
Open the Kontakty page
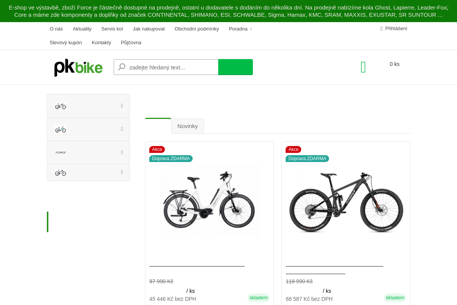[101, 42]
